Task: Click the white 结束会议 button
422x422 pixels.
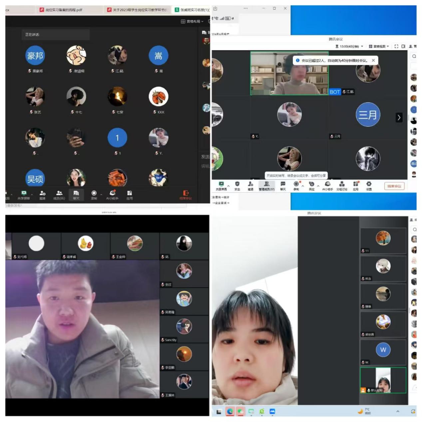Action: click(x=394, y=186)
